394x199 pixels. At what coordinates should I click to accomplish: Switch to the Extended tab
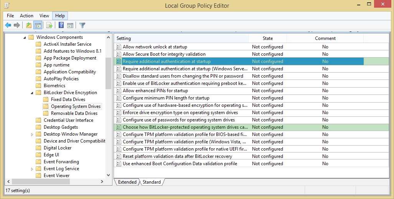coord(127,182)
